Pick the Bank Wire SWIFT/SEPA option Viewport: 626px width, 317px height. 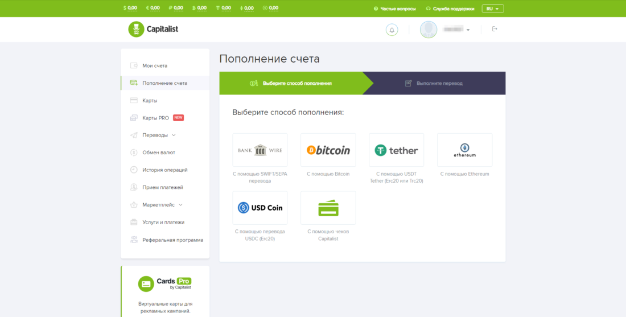(x=260, y=150)
